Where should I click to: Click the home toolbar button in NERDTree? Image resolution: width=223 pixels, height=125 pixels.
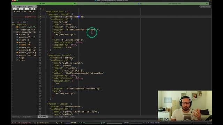tap(15, 9)
